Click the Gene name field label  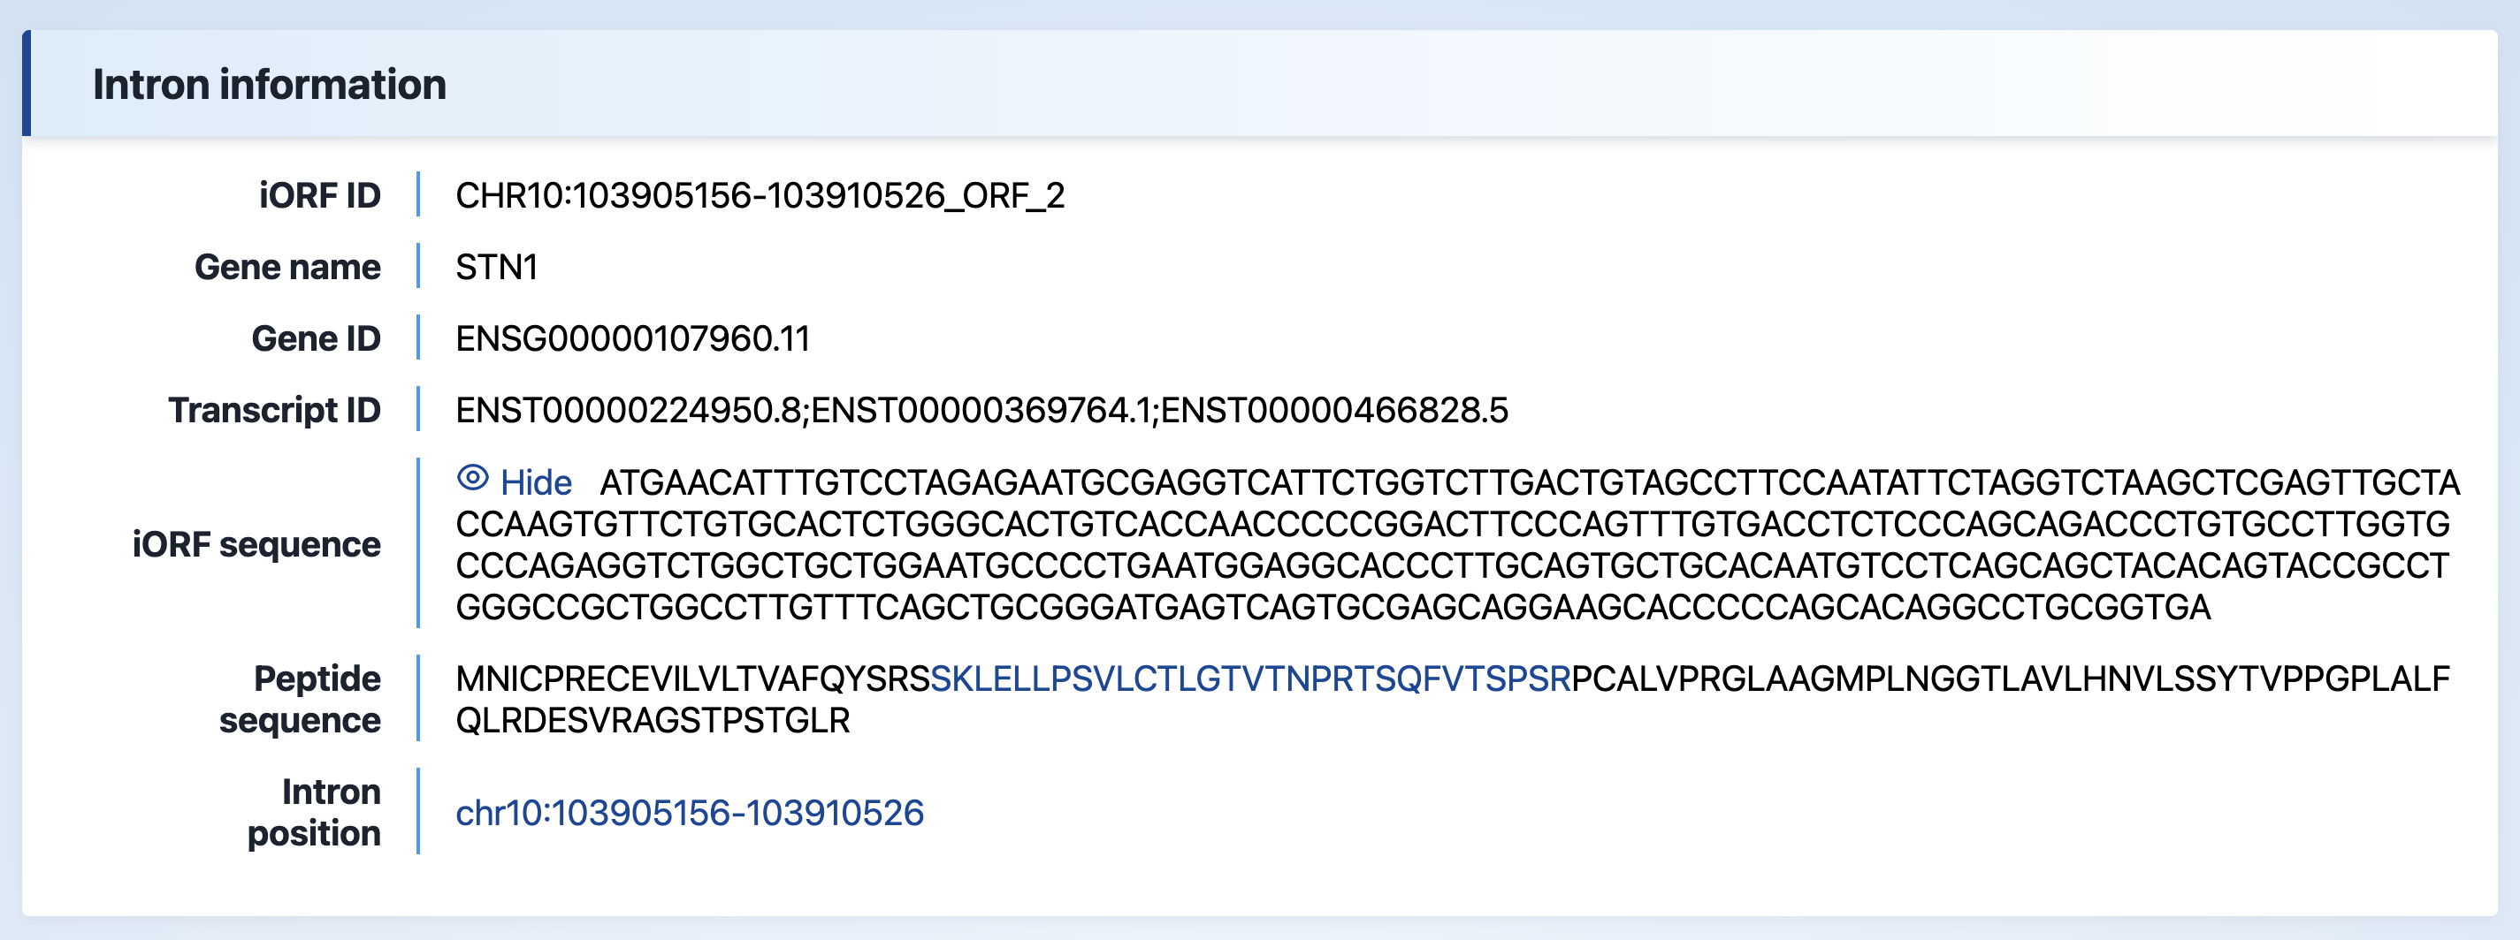[x=286, y=268]
